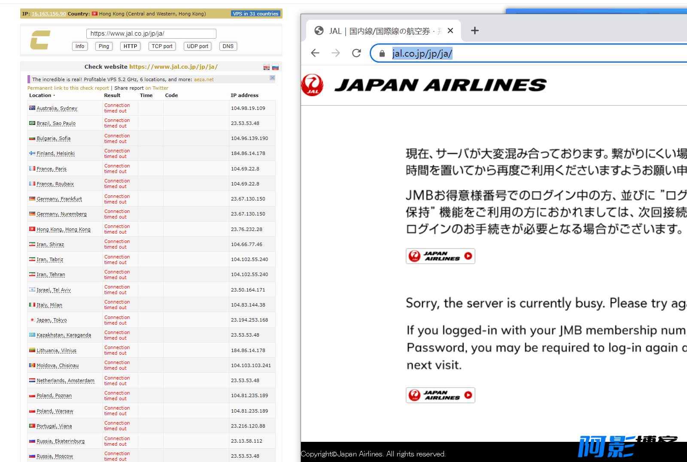Open the VPS in 31 countries link
The width and height of the screenshot is (687, 462).
pyautogui.click(x=255, y=14)
